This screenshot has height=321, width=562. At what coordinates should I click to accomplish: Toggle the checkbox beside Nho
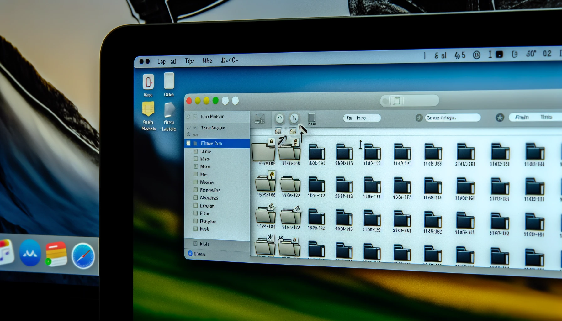coord(196,159)
